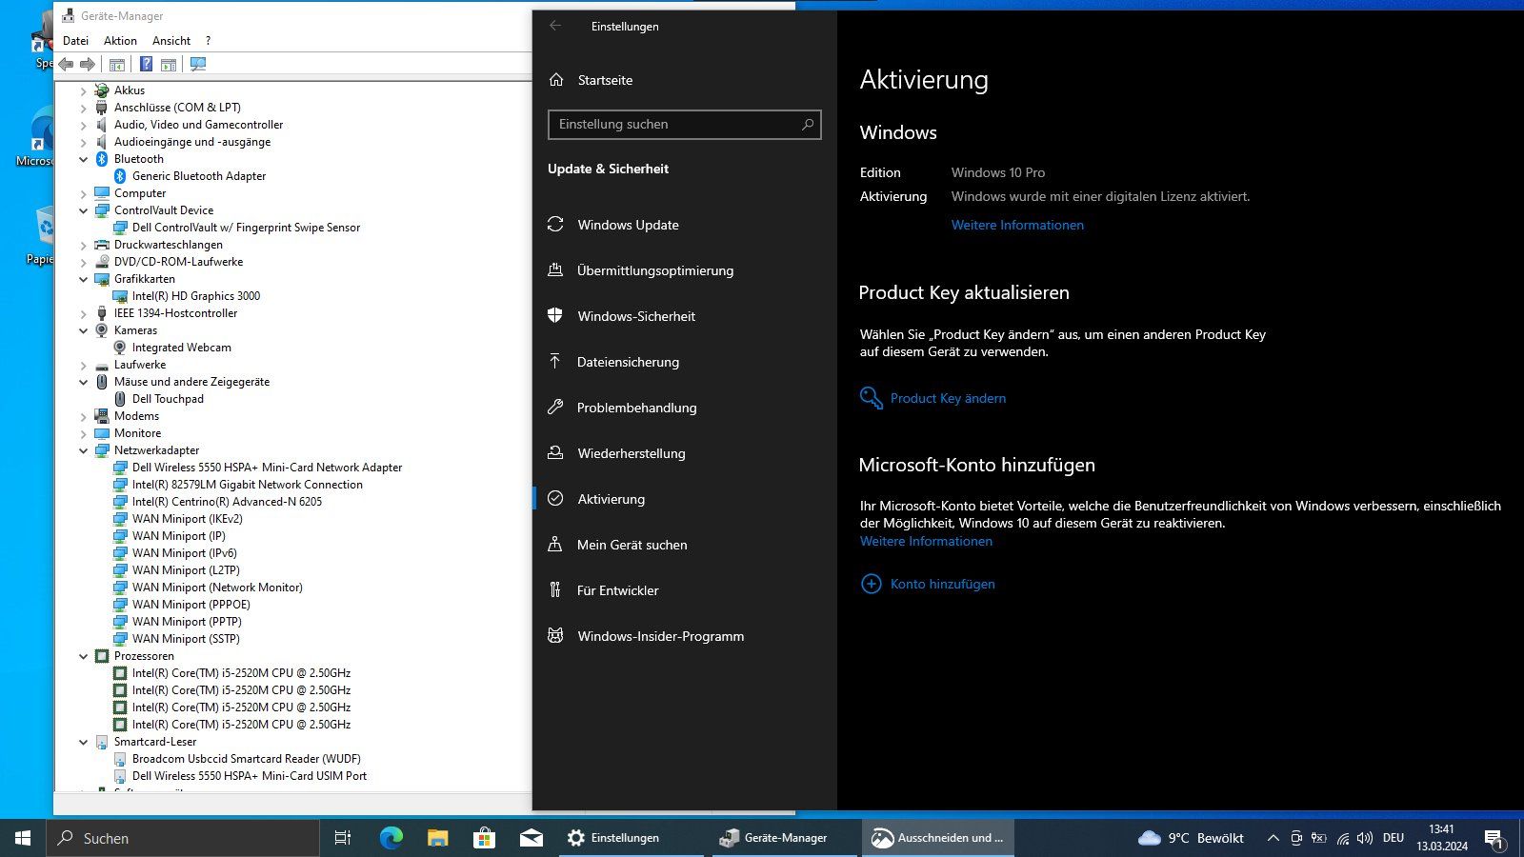The image size is (1524, 857).
Task: Select Dell Touchpad device
Action: [x=168, y=399]
